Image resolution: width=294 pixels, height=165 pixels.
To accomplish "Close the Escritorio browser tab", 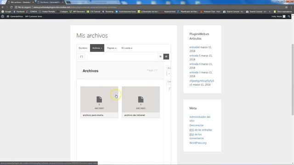I will (x=63, y=2).
